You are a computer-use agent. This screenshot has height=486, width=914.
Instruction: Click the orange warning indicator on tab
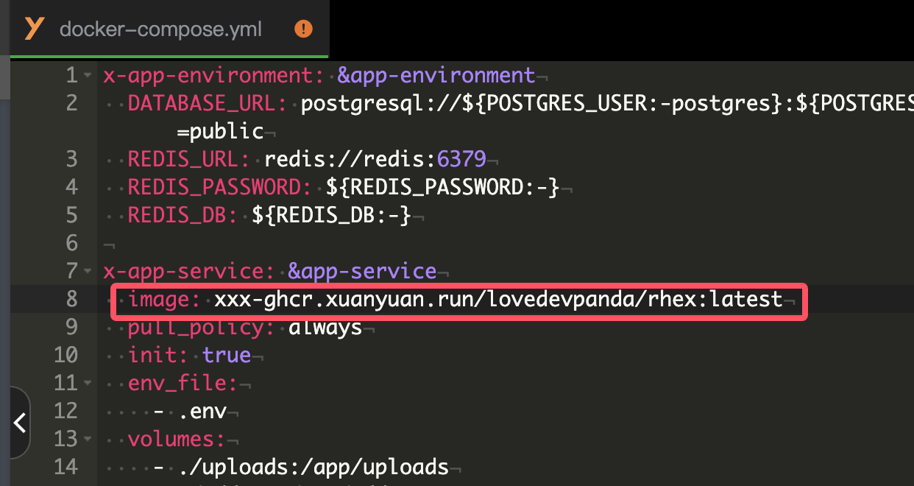click(303, 29)
